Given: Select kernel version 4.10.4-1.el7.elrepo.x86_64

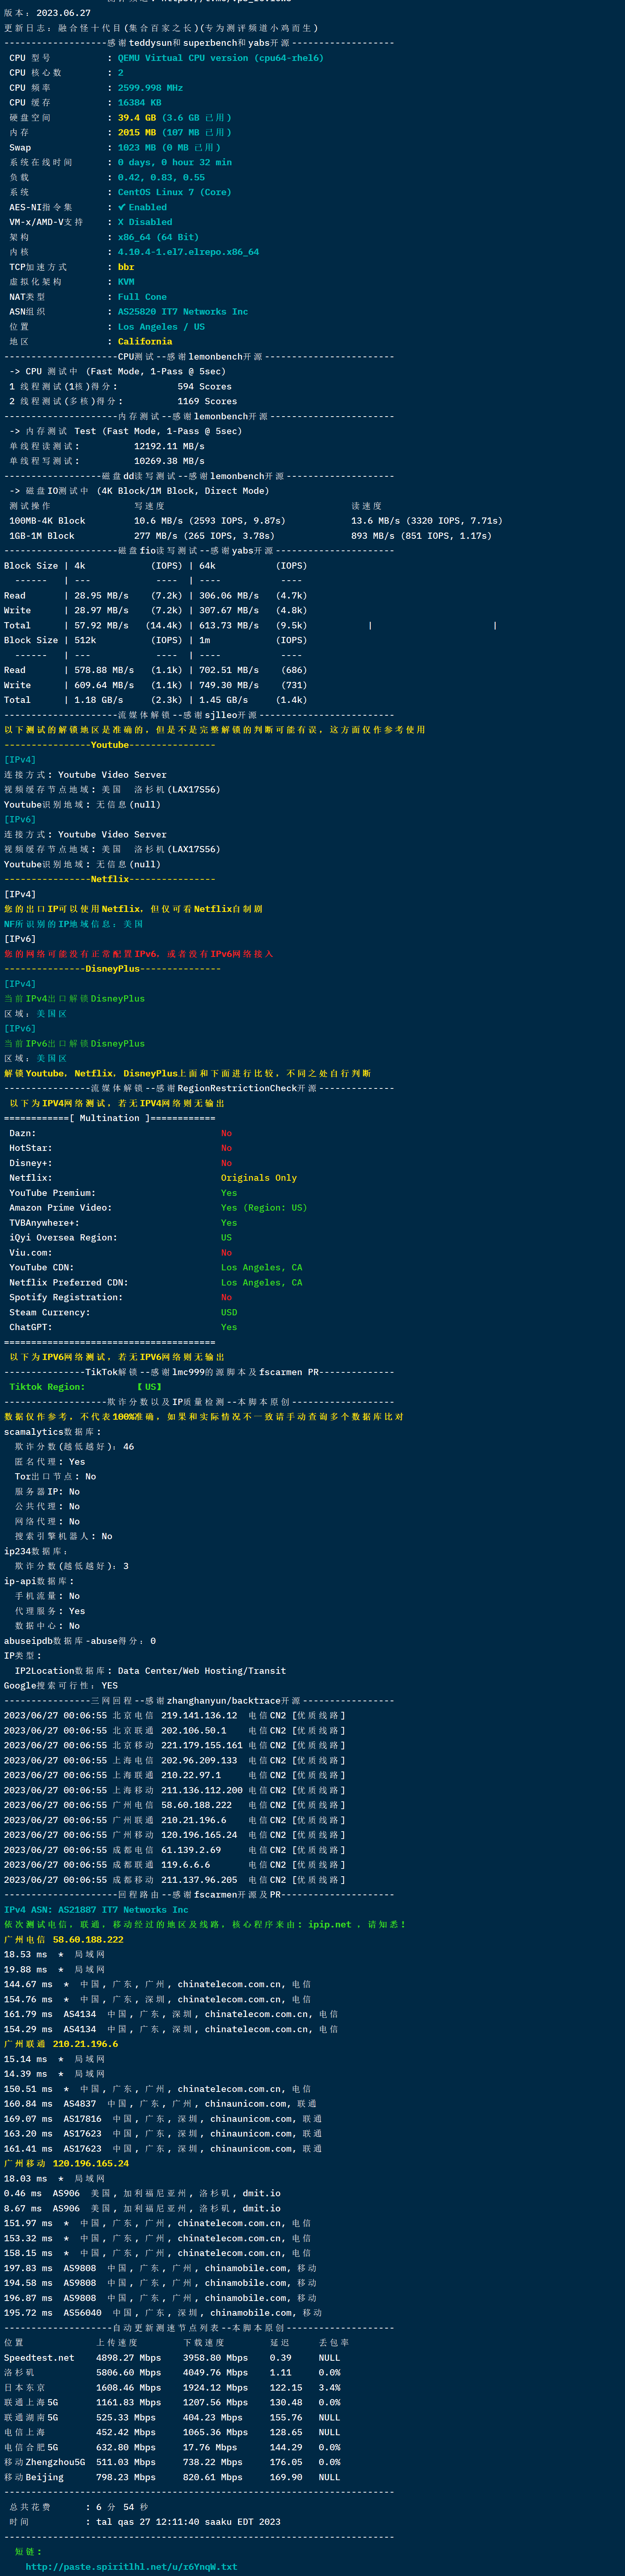Looking at the screenshot, I should click(x=188, y=252).
